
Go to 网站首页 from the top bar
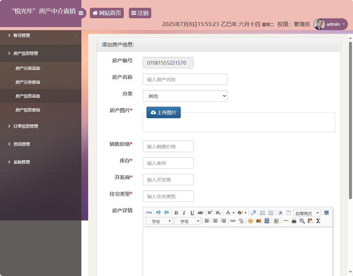[x=106, y=13]
